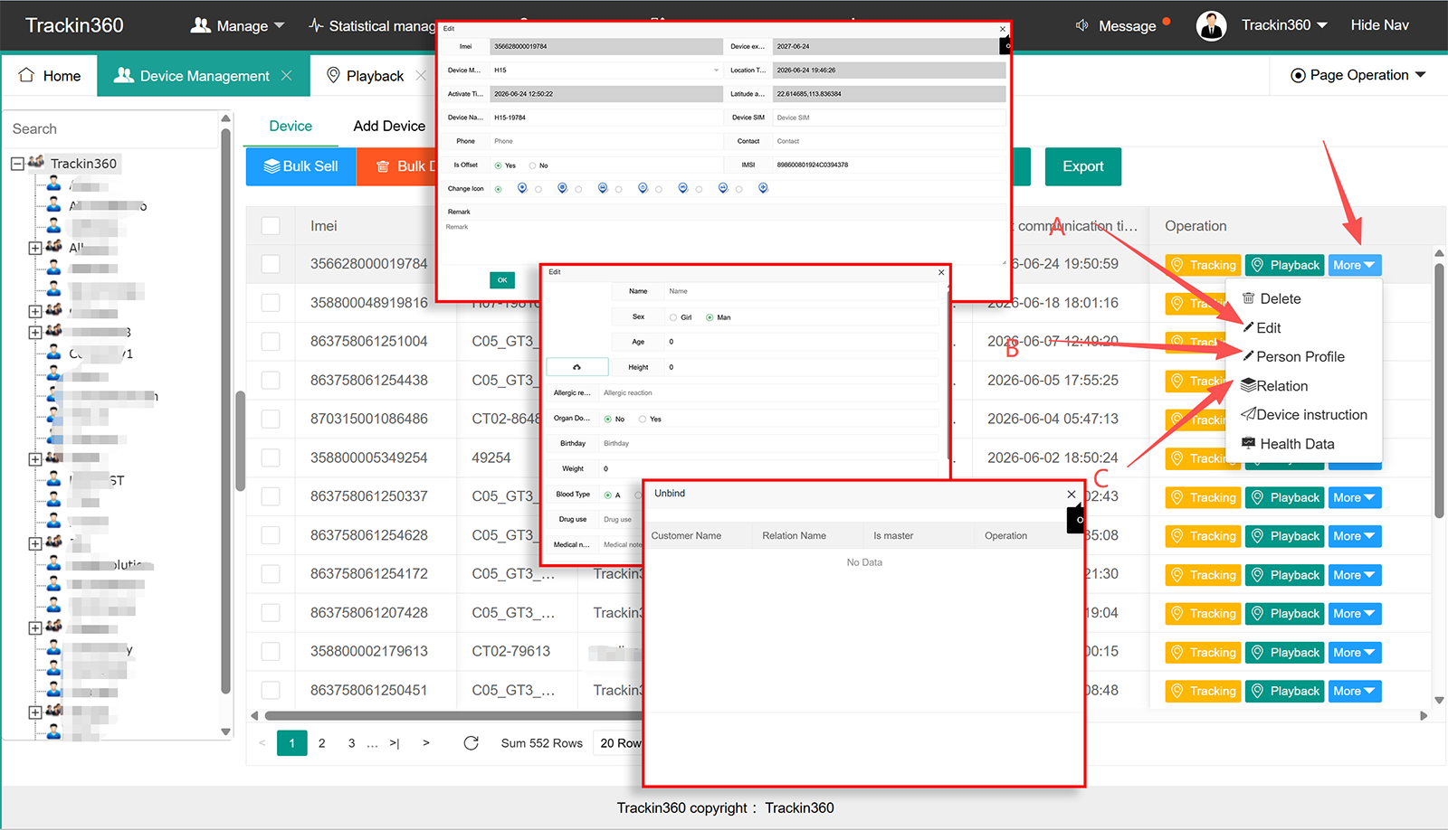
Task: Click the Message speaker icon
Action: pos(1081,25)
